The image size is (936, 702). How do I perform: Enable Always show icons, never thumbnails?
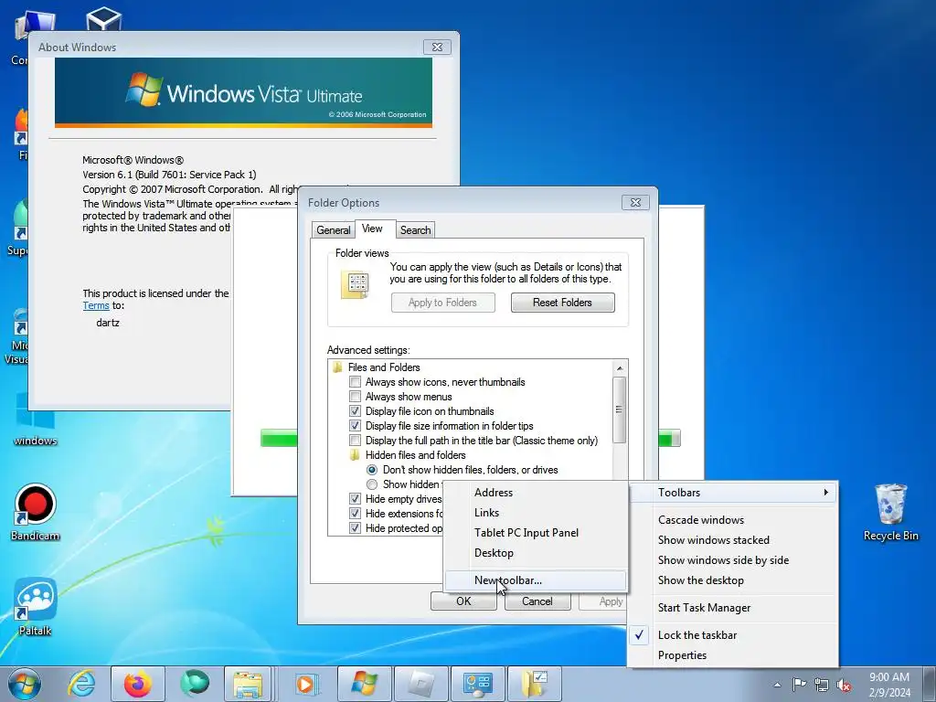356,382
